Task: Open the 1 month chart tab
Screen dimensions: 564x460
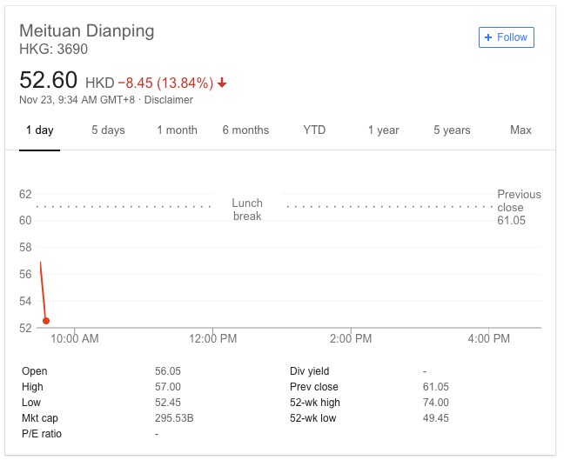Action: pos(177,130)
